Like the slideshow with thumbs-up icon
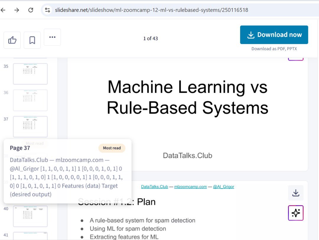Viewport: 319px width, 240px height. click(x=12, y=40)
